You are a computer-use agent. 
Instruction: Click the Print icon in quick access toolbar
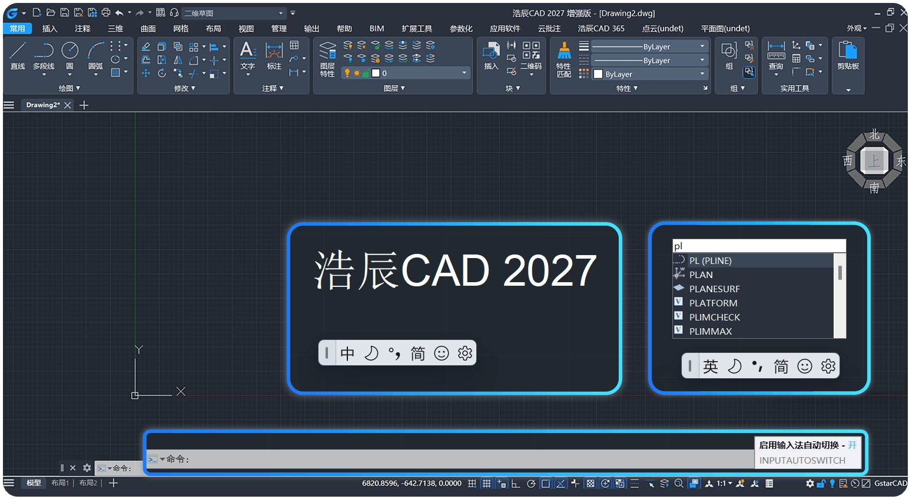(106, 12)
